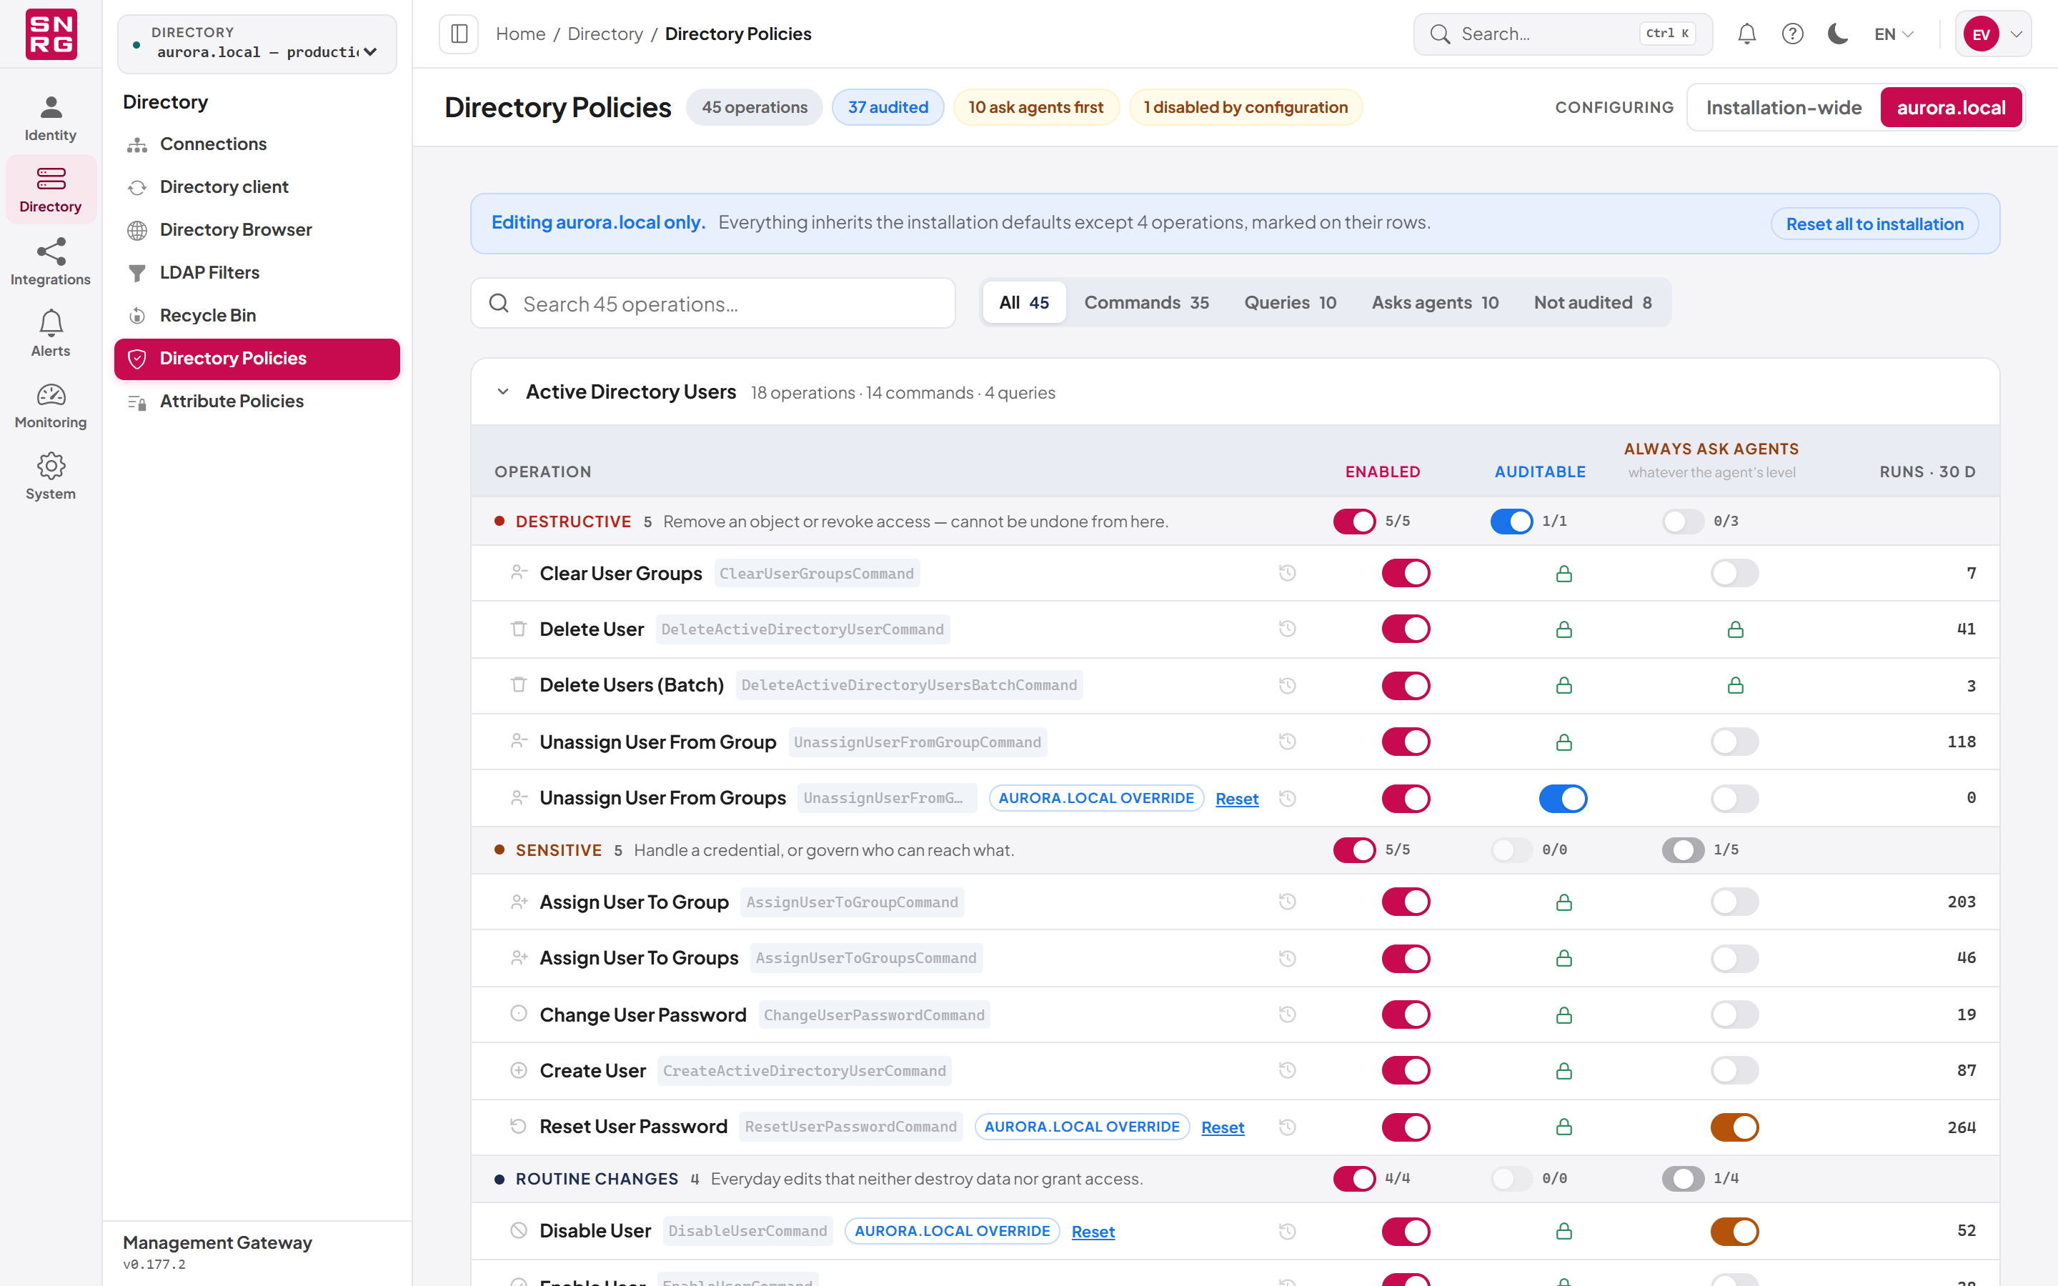Open Attribute Policies in the sidebar
This screenshot has height=1286, width=2058.
[257, 402]
